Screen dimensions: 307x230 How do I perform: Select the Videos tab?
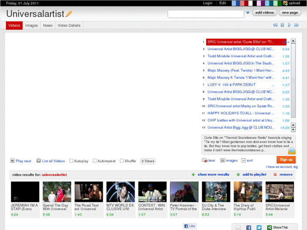click(14, 25)
